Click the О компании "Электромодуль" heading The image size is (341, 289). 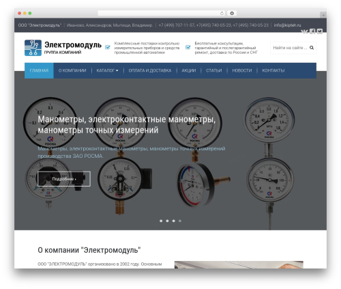89,250
